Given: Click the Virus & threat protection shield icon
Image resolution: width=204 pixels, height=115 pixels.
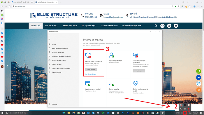Looking at the screenshot, I should pyautogui.click(x=88, y=55).
